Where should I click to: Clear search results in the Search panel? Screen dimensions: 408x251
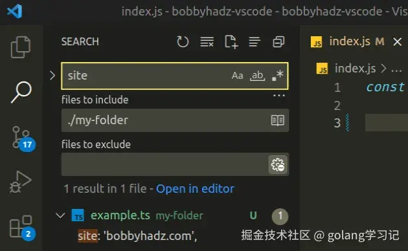pyautogui.click(x=207, y=41)
